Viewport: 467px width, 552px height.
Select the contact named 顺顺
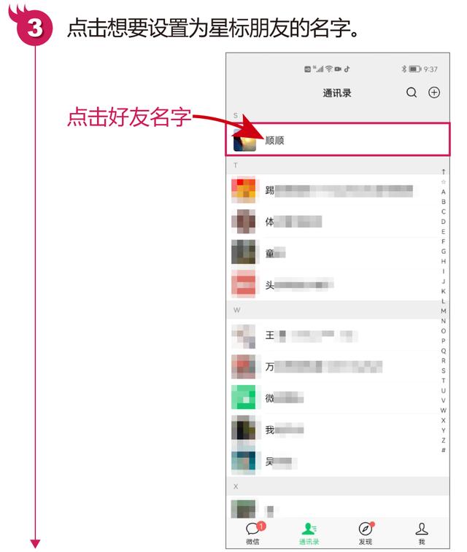click(337, 139)
